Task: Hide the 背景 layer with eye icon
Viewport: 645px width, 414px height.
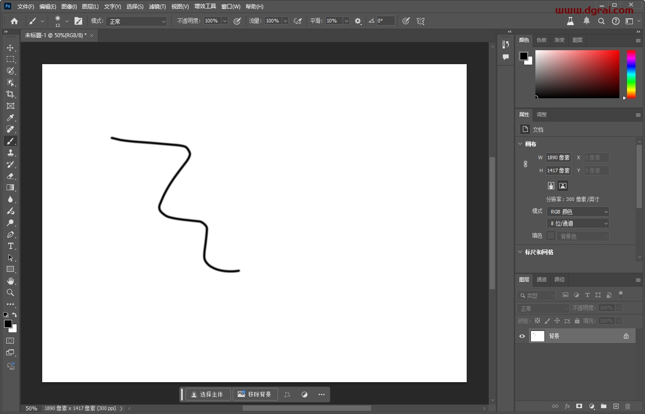Action: (x=522, y=336)
